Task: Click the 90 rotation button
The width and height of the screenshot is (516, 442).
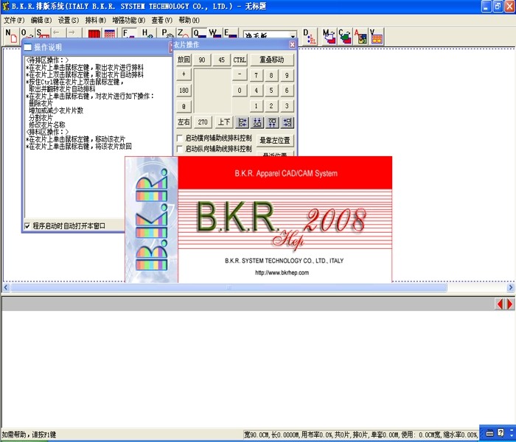Action: pos(202,60)
